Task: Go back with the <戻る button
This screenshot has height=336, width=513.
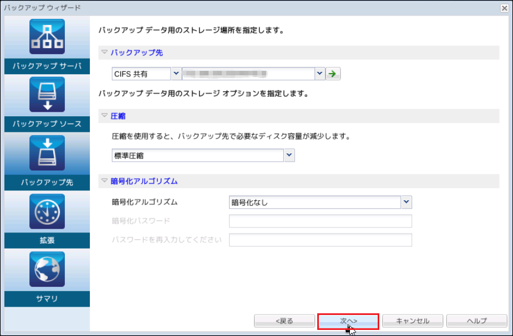Action: pyautogui.click(x=285, y=321)
